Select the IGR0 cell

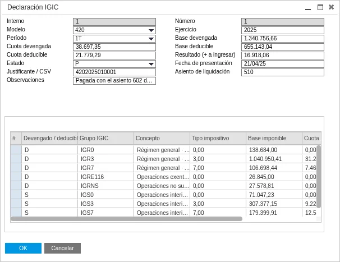click(106, 150)
